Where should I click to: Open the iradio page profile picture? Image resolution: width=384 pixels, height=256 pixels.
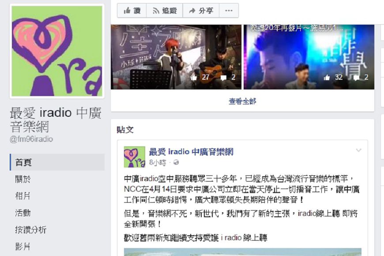click(57, 51)
